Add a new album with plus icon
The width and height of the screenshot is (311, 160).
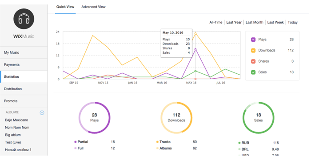tap(42, 113)
